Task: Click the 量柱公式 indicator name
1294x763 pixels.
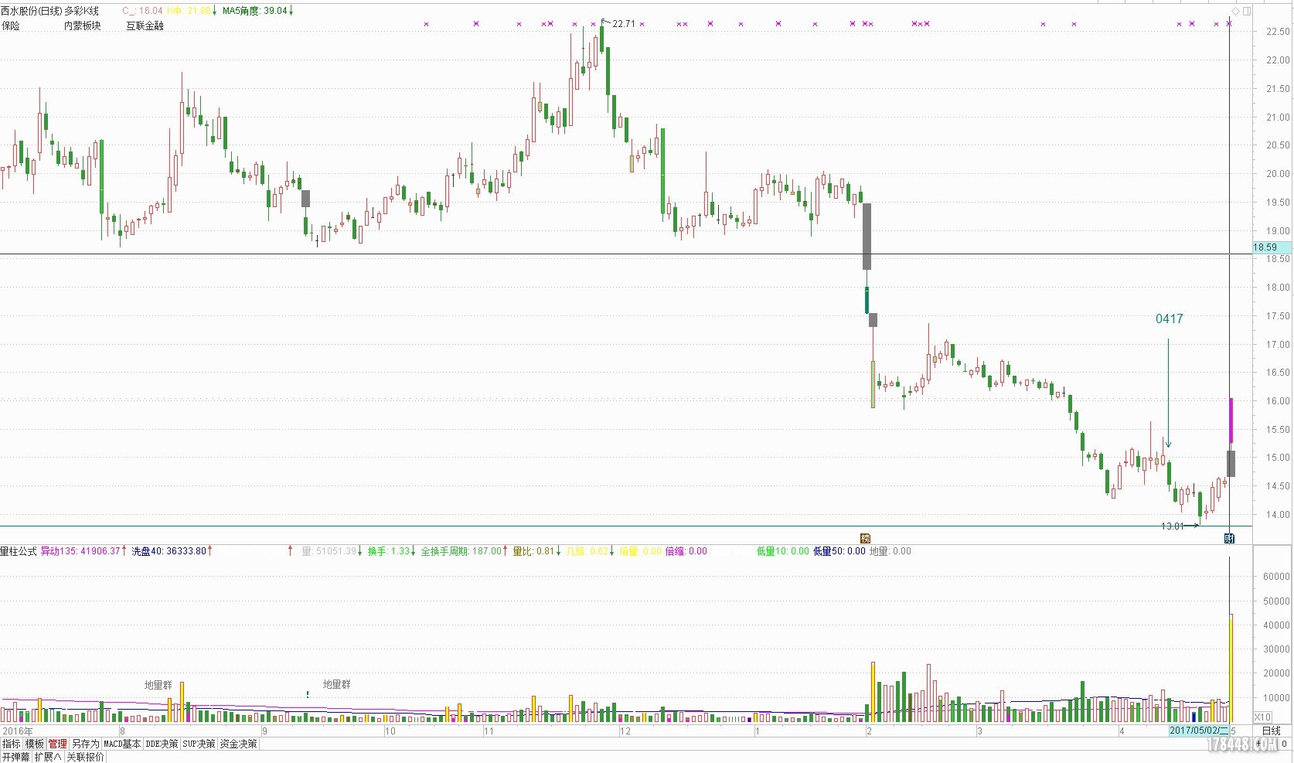Action: coord(19,551)
